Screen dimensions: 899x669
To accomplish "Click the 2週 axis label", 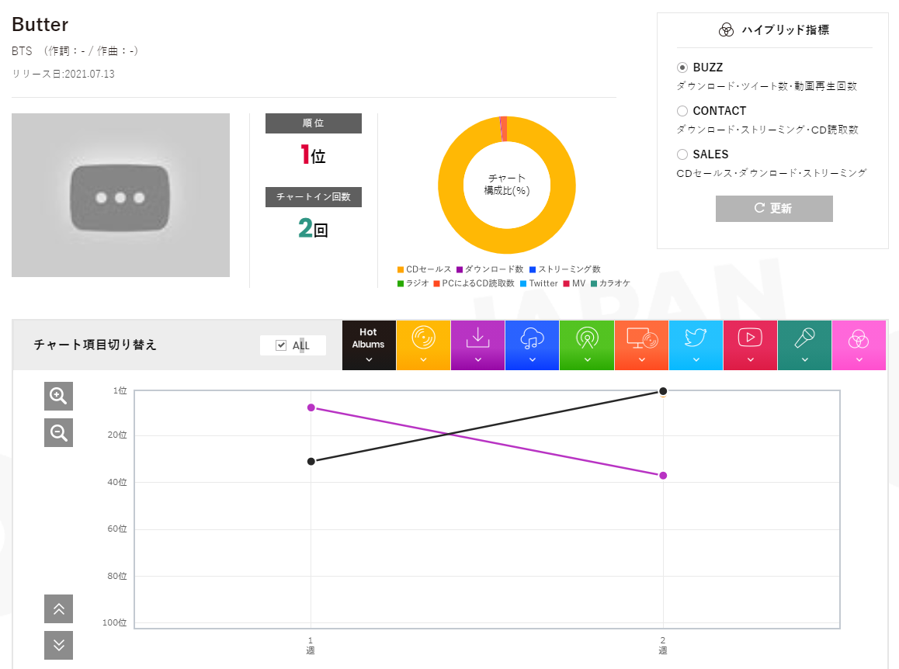I will coord(663,646).
